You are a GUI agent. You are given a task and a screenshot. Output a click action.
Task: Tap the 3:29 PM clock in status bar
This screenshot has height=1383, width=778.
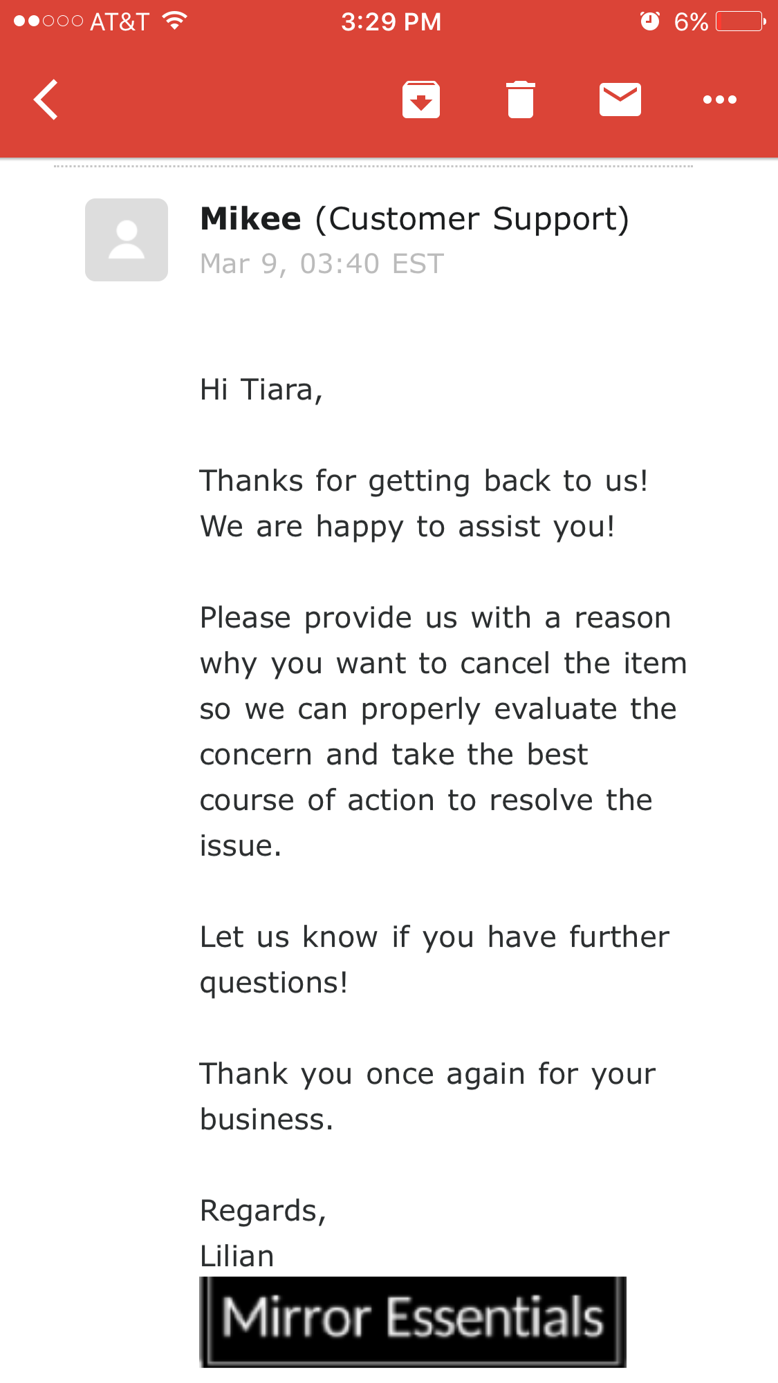pos(391,22)
